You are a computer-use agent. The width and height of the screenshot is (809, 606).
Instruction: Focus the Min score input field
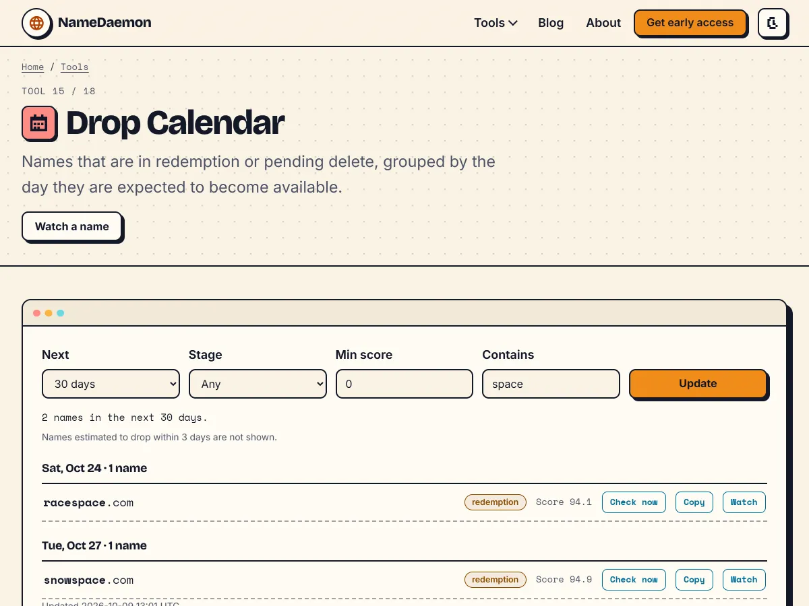coord(404,384)
